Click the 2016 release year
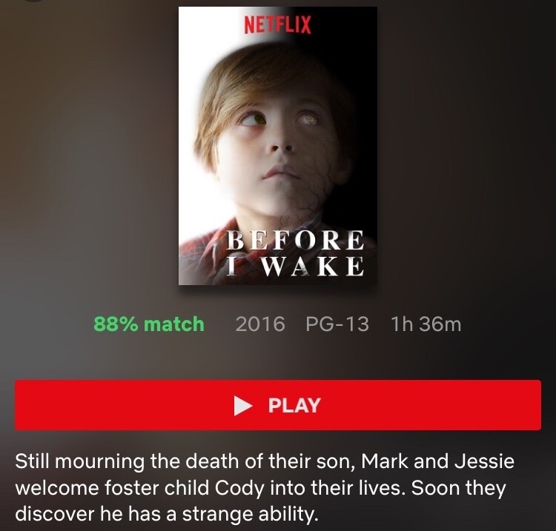Viewport: 556px width, 531px height. click(260, 324)
